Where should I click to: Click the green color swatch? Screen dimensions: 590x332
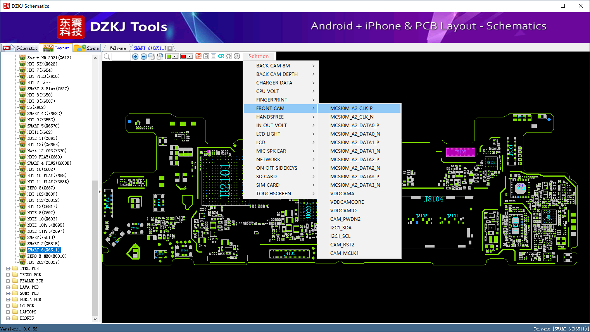[x=169, y=57]
